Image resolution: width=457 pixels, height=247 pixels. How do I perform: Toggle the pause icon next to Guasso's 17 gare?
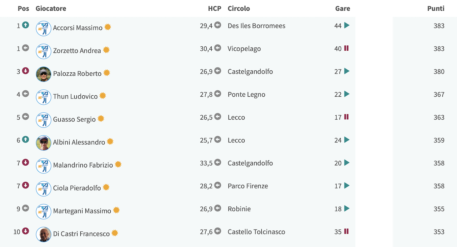coord(346,117)
